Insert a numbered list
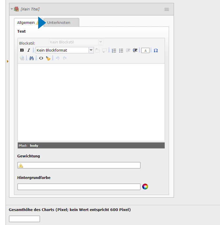220x225 pixels. click(x=114, y=50)
